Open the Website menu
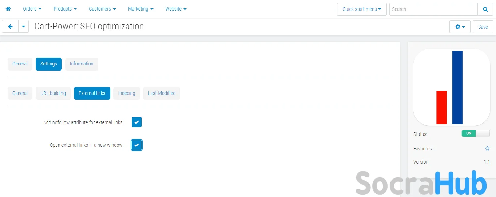This screenshot has height=197, width=496. click(176, 9)
